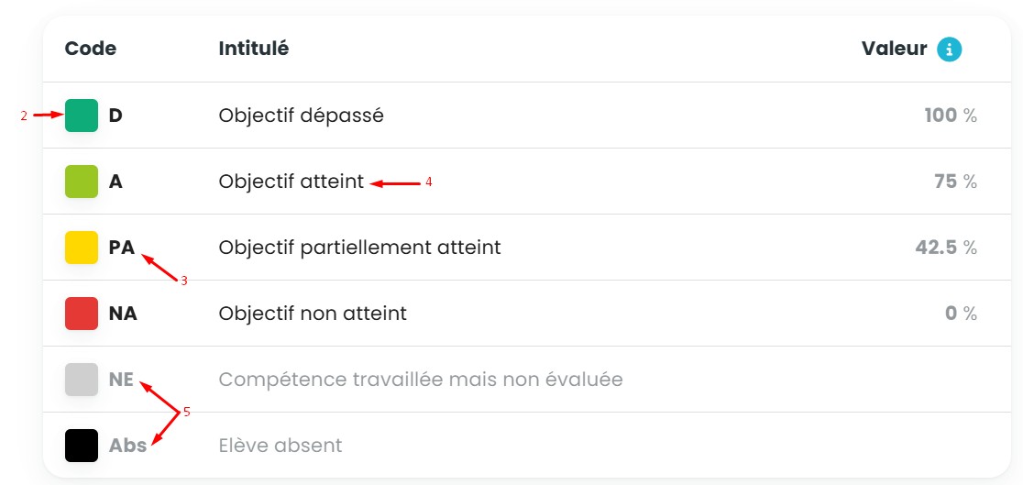Pick the light green swatch for code A
The width and height of the screenshot is (1023, 485).
click(x=82, y=182)
